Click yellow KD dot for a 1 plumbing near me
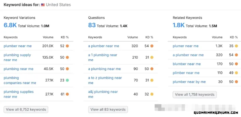 (x=152, y=57)
